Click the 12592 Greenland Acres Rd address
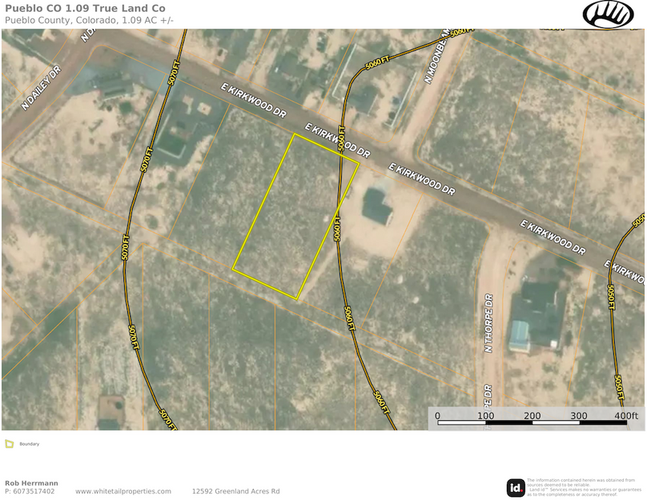The width and height of the screenshot is (647, 500). [x=235, y=490]
